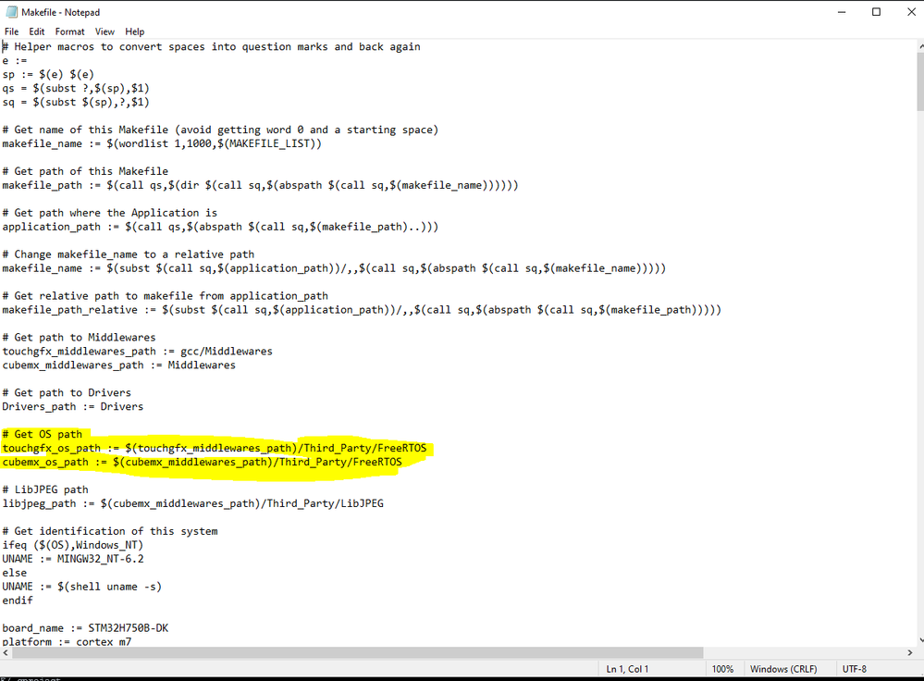Click 'Windows (CRLF)' in status bar
The width and height of the screenshot is (924, 681).
coord(783,669)
